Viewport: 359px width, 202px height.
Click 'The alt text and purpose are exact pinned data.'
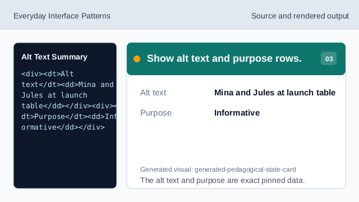pos(223,180)
